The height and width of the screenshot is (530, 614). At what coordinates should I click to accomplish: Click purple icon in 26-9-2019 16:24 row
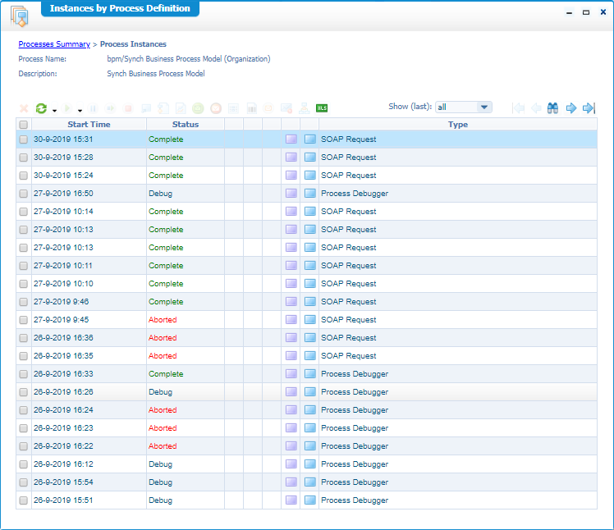tap(291, 409)
